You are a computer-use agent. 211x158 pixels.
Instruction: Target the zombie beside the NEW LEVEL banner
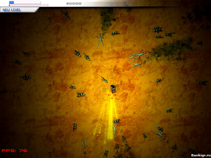[x=66, y=14]
